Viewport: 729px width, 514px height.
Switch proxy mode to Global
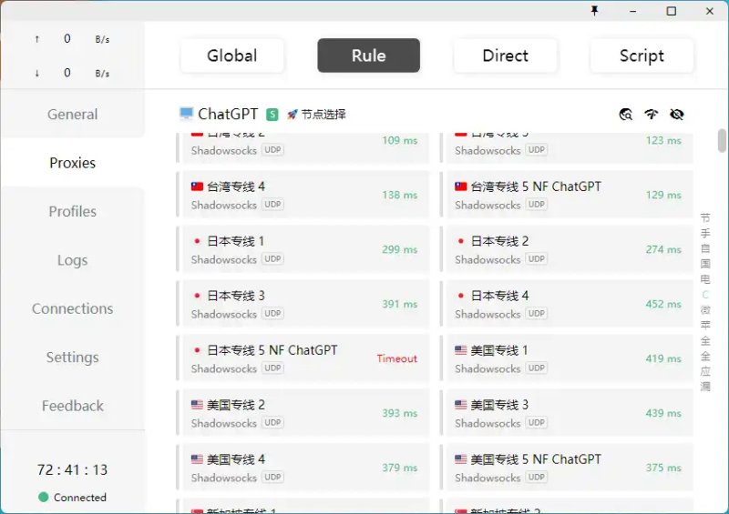tap(232, 55)
